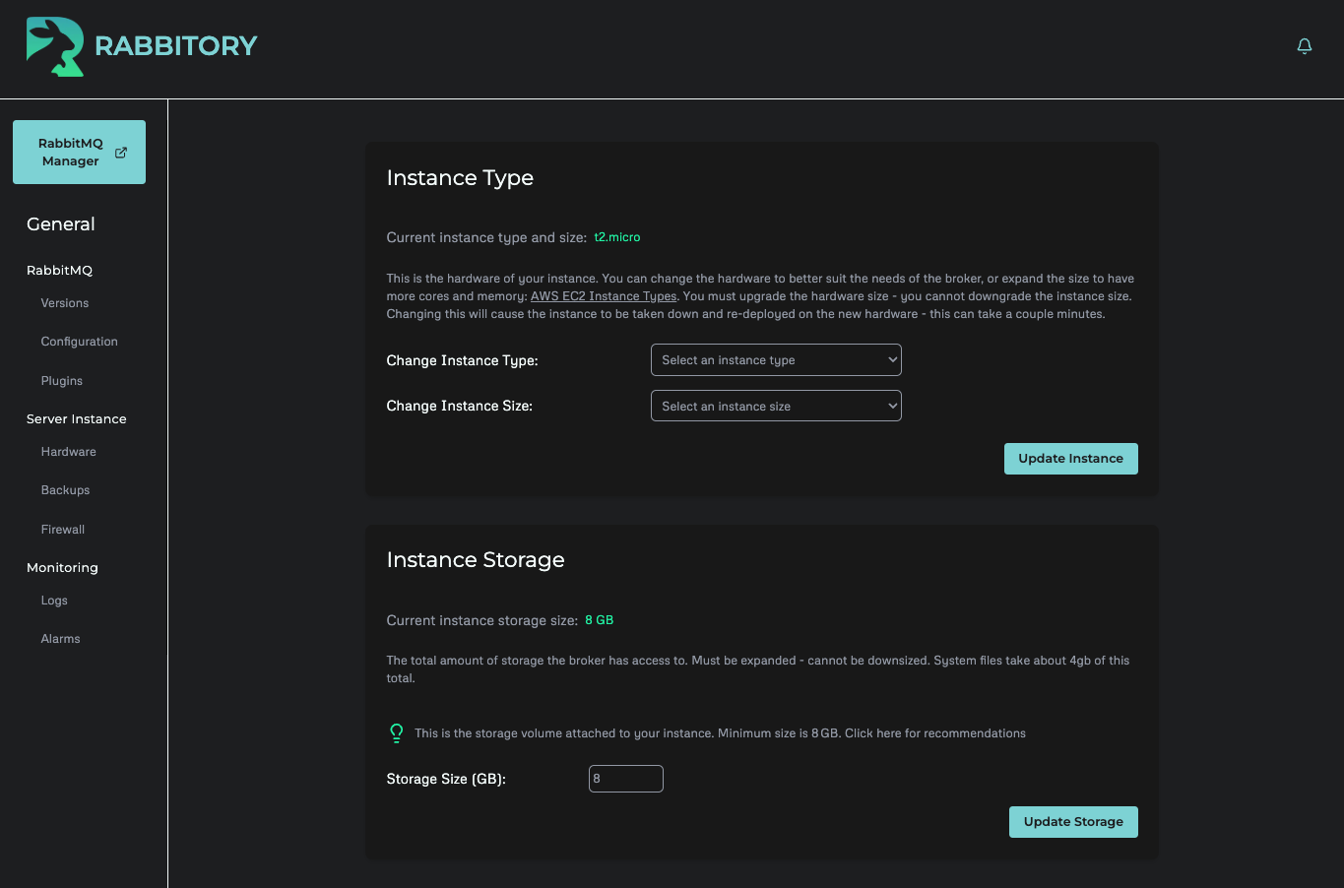
Task: Select Hardware in the sidebar
Action: tap(68, 451)
